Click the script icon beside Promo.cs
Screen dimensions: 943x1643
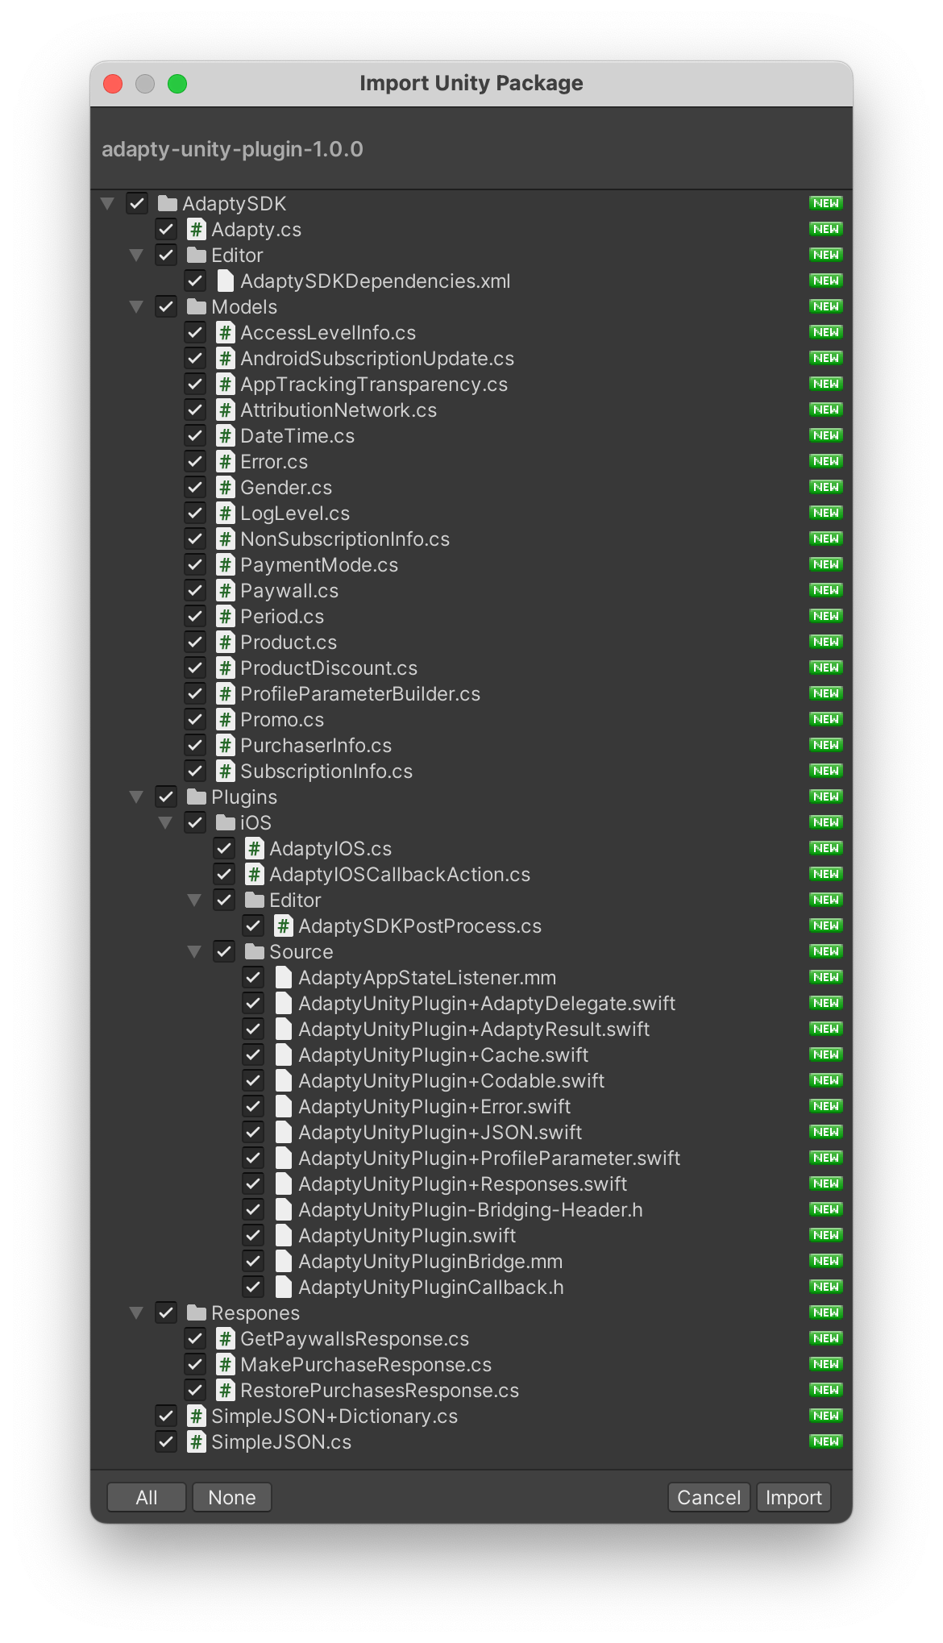[225, 719]
